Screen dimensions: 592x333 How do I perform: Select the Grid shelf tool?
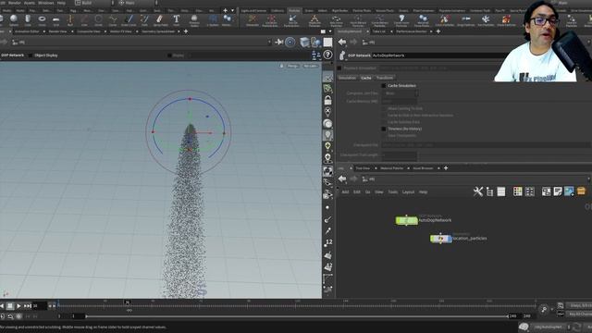[x=55, y=20]
